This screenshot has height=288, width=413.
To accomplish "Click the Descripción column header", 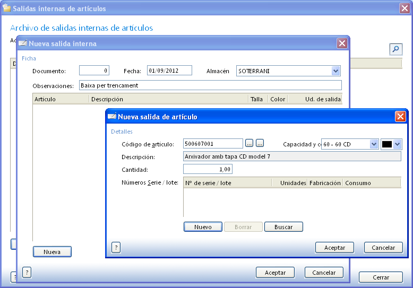I will click(168, 99).
